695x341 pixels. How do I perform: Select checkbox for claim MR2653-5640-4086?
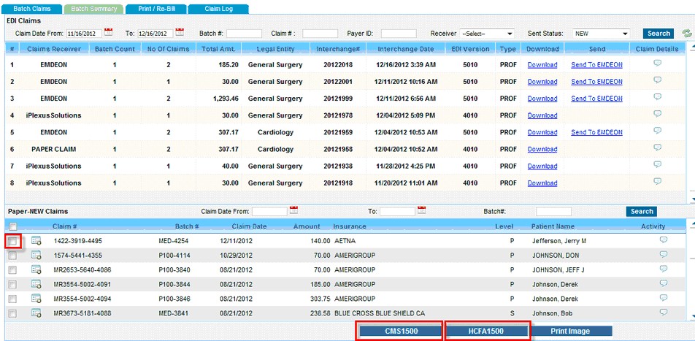12,270
